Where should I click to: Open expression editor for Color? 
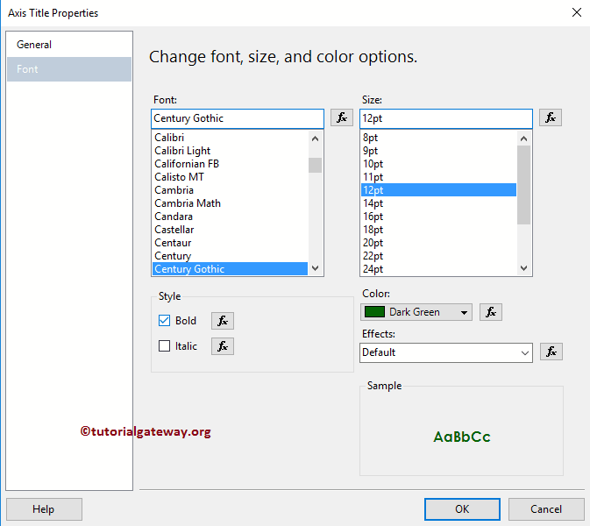click(491, 312)
